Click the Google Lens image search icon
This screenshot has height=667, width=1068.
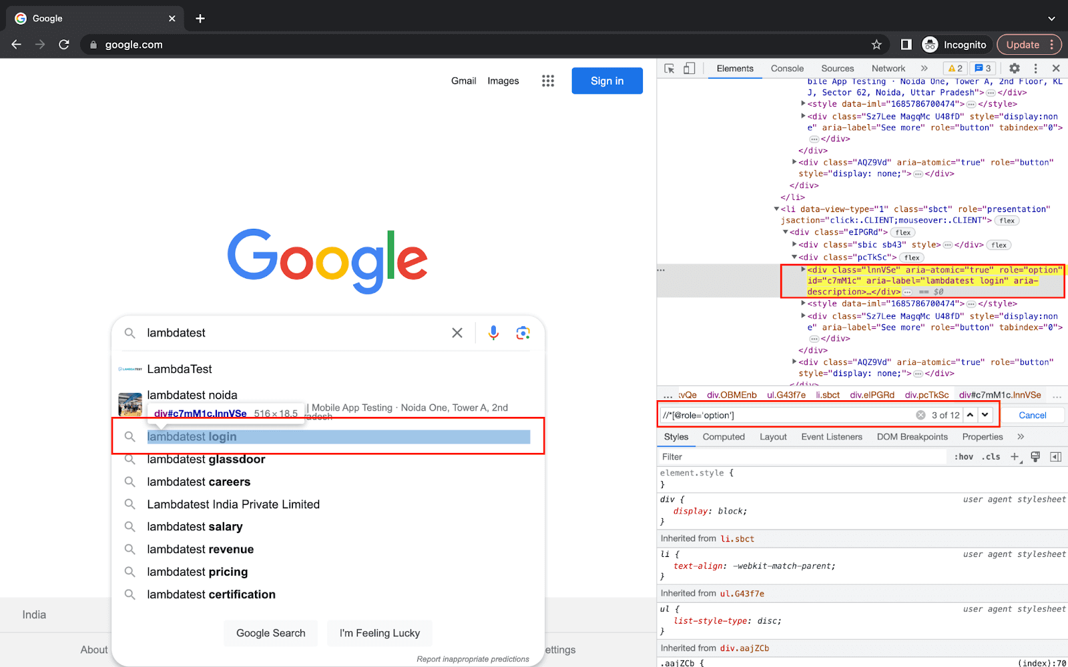click(523, 333)
